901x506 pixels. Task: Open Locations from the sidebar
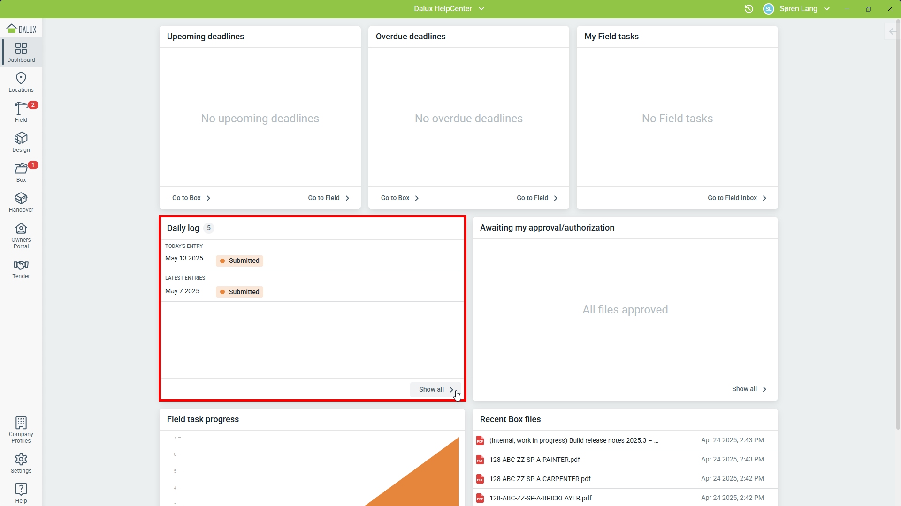[21, 82]
